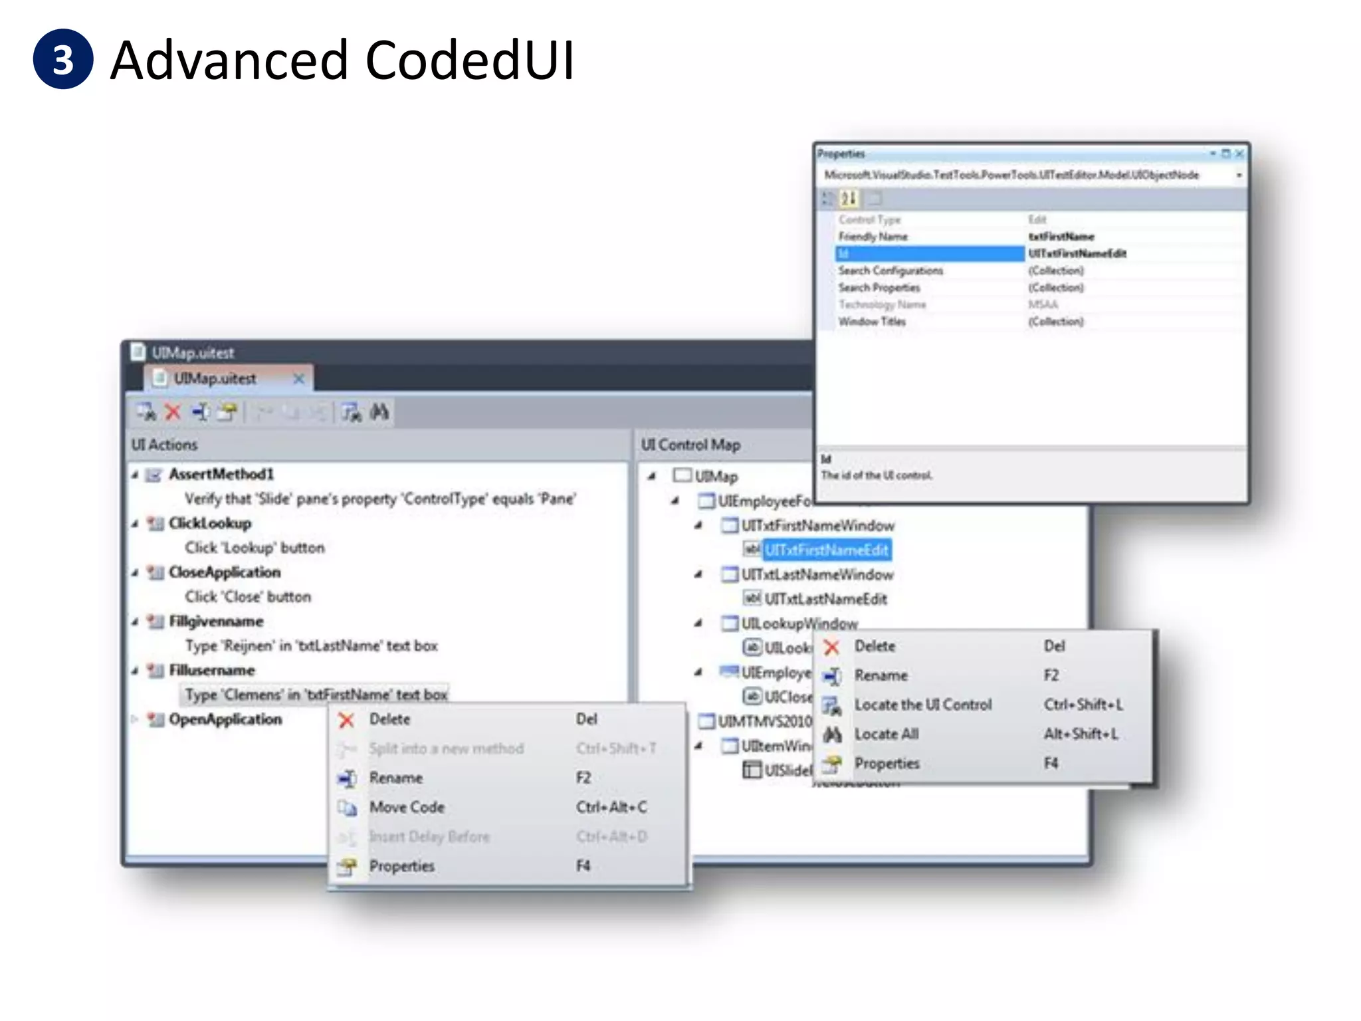Click the greyed Move Code icon in the editor toolbar

tap(291, 412)
